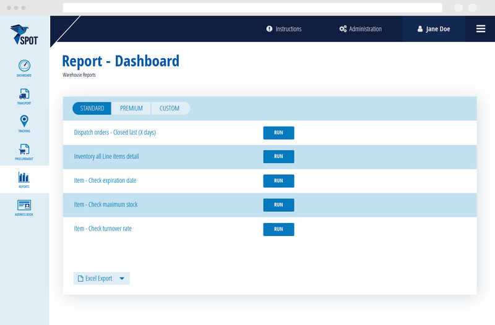Open the Administration menu
The image size is (495, 325).
click(361, 29)
